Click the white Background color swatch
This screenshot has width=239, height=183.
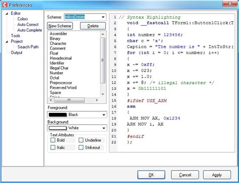click(57, 128)
